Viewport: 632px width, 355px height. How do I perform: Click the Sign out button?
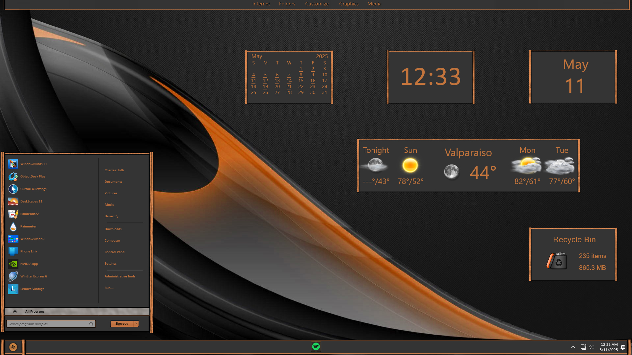coord(121,324)
